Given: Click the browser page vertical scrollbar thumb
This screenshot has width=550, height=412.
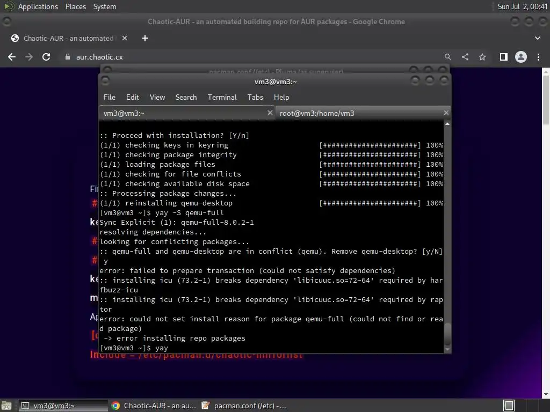Looking at the screenshot, I should [546, 100].
